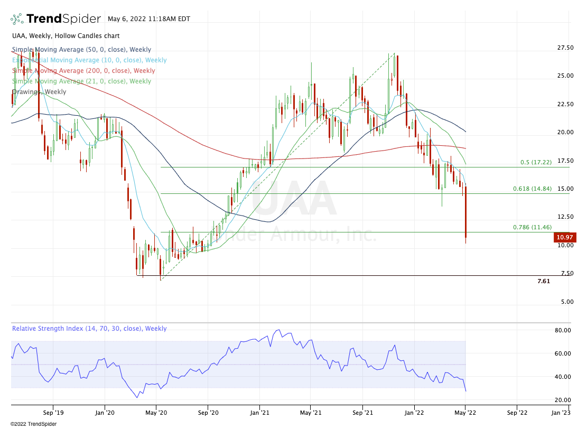Select the 0.786 (11.46) Fibonacci level label
587x429 pixels.
click(532, 227)
